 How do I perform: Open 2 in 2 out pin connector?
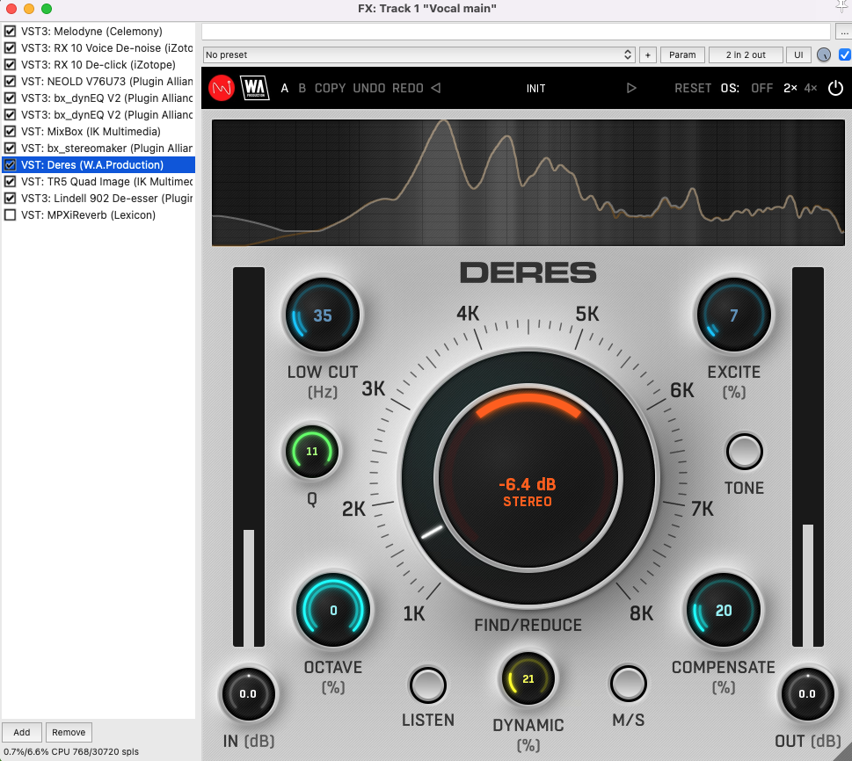point(746,54)
